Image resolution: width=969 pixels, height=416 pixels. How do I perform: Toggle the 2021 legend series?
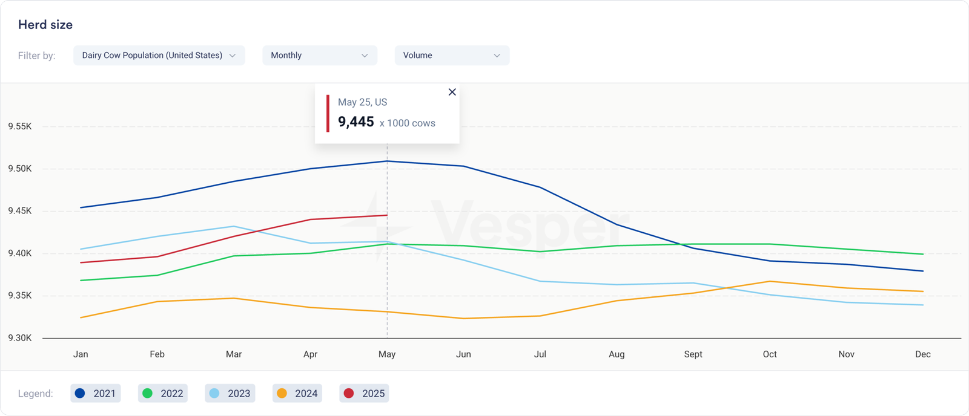coord(96,394)
